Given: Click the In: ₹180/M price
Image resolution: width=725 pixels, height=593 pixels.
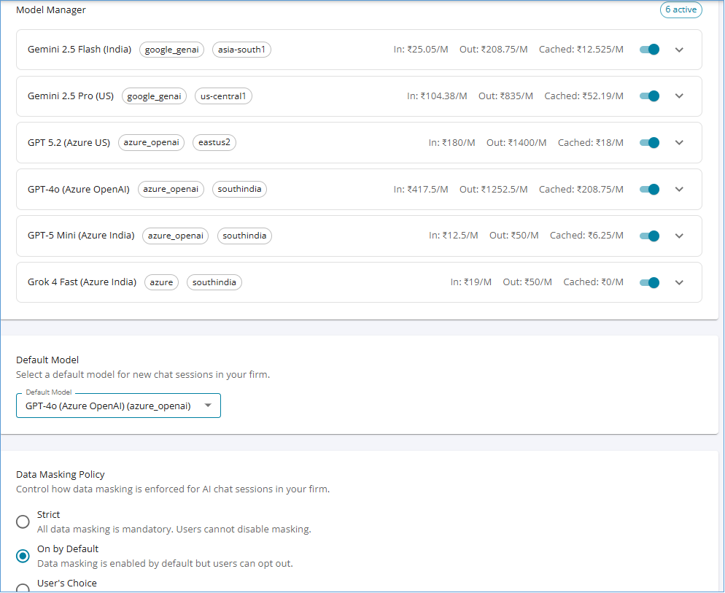Looking at the screenshot, I should coord(451,142).
